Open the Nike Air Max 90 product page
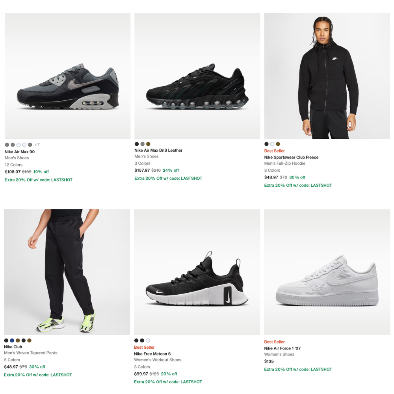Screen dimensions: 394x394 tap(19, 151)
